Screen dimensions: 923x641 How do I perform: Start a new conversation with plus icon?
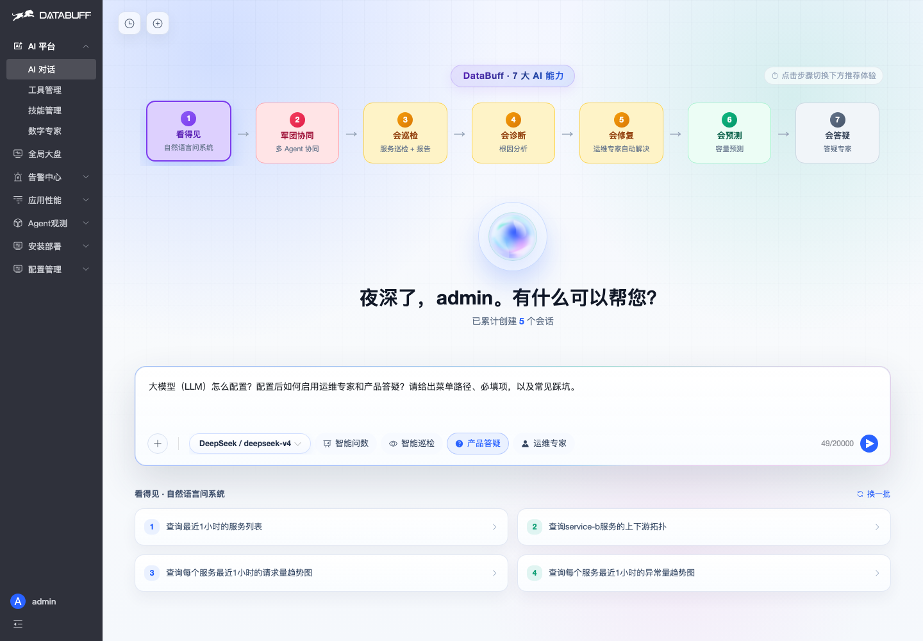(x=158, y=24)
